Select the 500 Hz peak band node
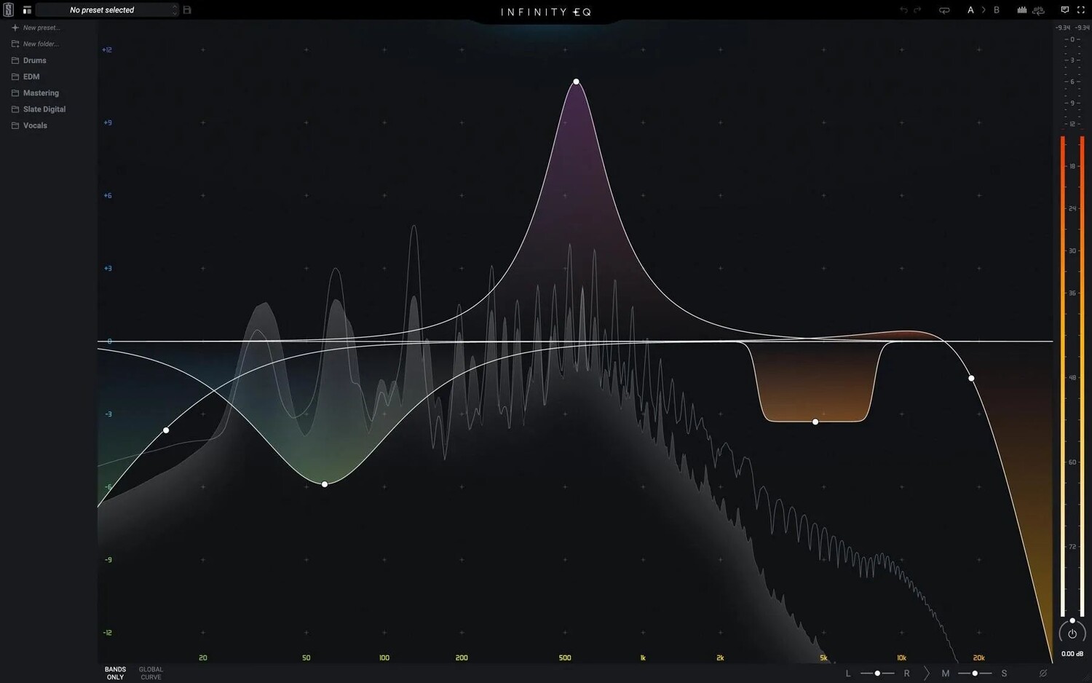1092x683 pixels. point(576,82)
